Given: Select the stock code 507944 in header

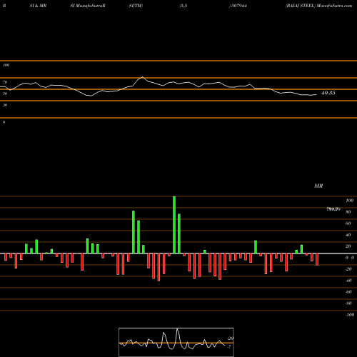Looking at the screenshot, I should coord(238,6).
